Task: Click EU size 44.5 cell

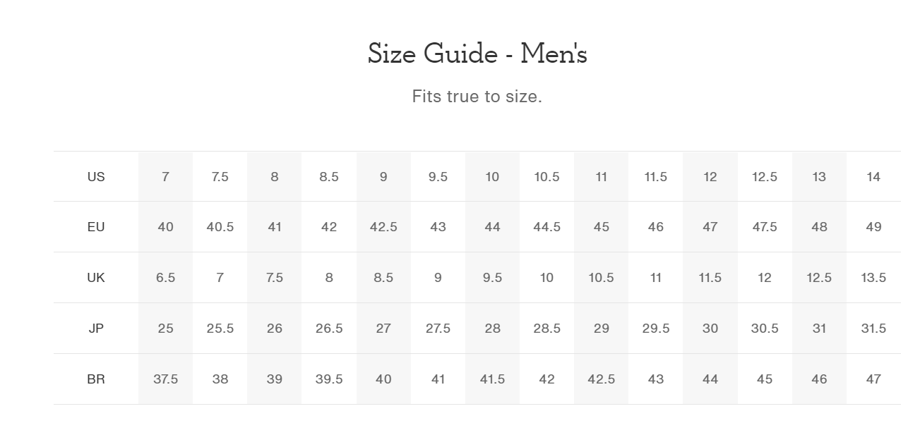Action: click(x=546, y=227)
